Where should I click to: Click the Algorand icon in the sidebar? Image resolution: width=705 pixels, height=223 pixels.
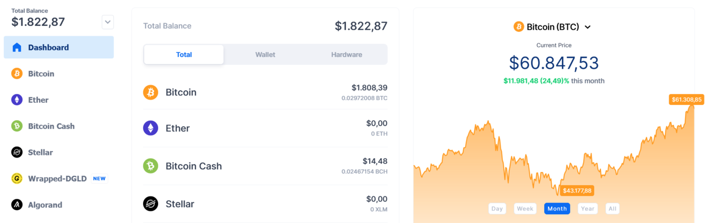point(17,205)
